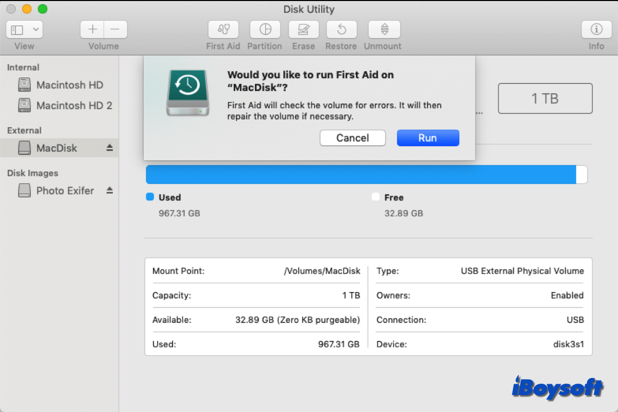Open the Partition tool
This screenshot has width=618, height=412.
point(264,29)
